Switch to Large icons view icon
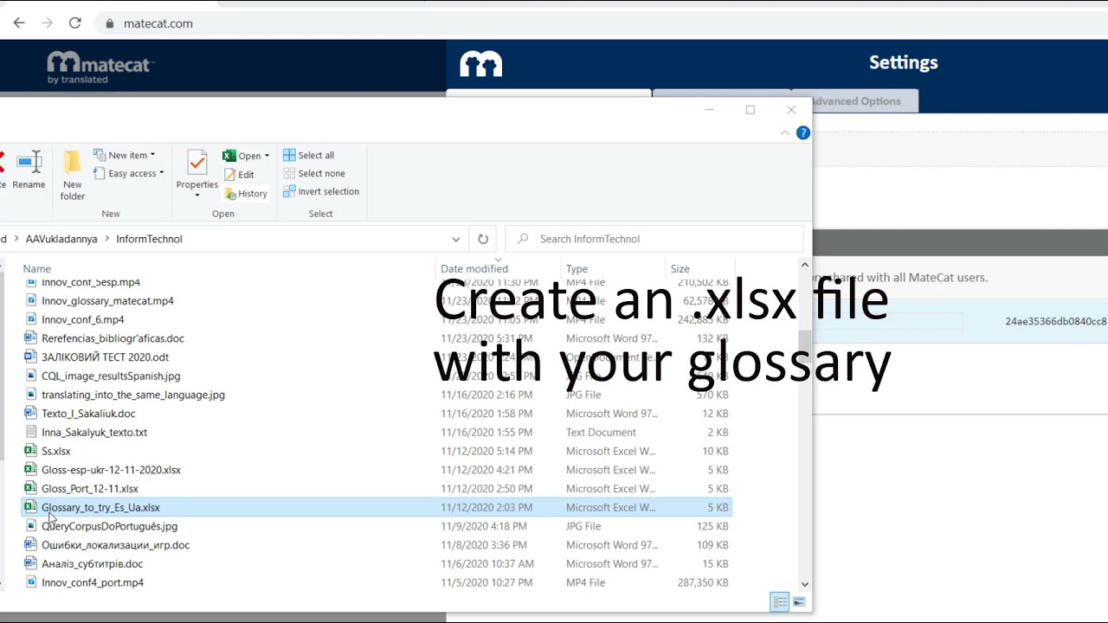The height and width of the screenshot is (623, 1108). pos(799,602)
